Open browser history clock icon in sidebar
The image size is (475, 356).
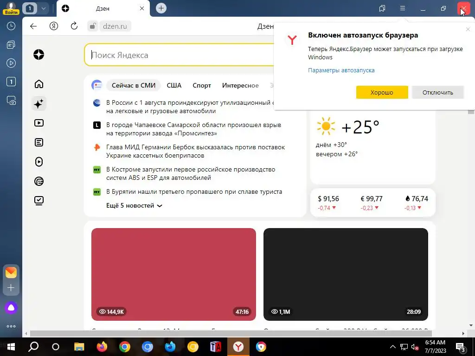(11, 26)
